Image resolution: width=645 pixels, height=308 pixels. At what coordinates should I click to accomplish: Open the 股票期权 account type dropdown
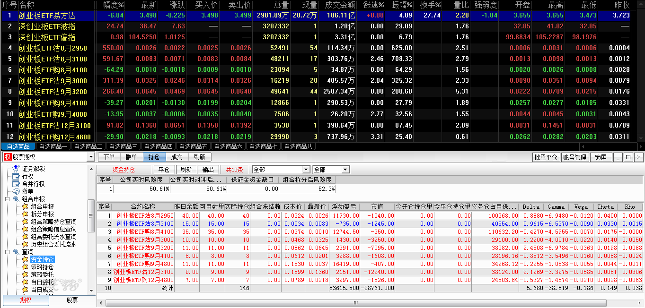coord(91,157)
